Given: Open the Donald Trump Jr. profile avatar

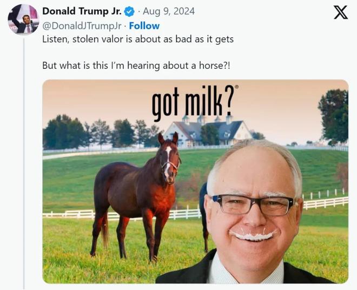Looking at the screenshot, I should 23,19.
